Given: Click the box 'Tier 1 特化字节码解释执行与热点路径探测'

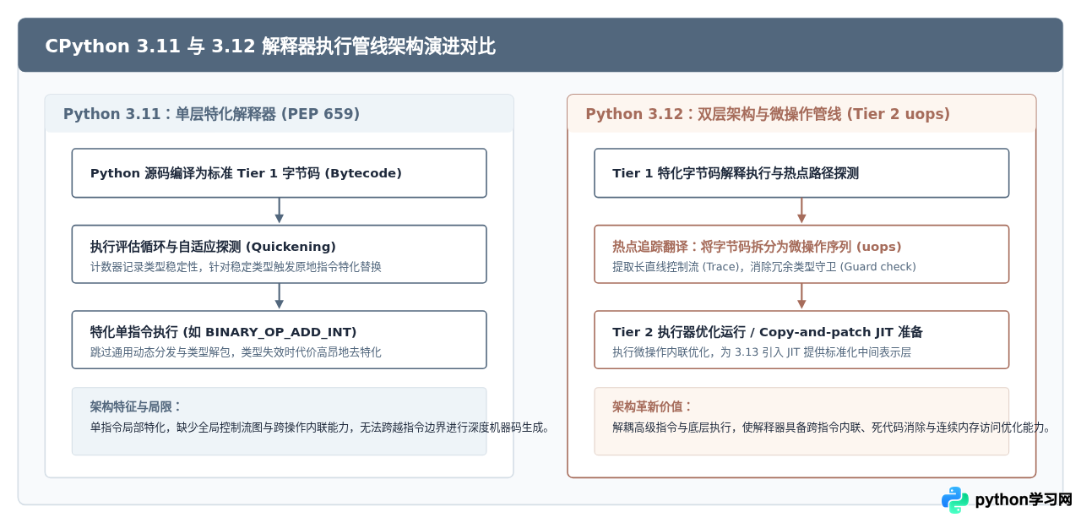Looking at the screenshot, I should (x=801, y=173).
